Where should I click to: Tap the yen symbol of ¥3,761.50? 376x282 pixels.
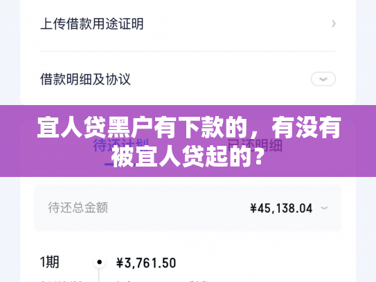click(x=120, y=263)
